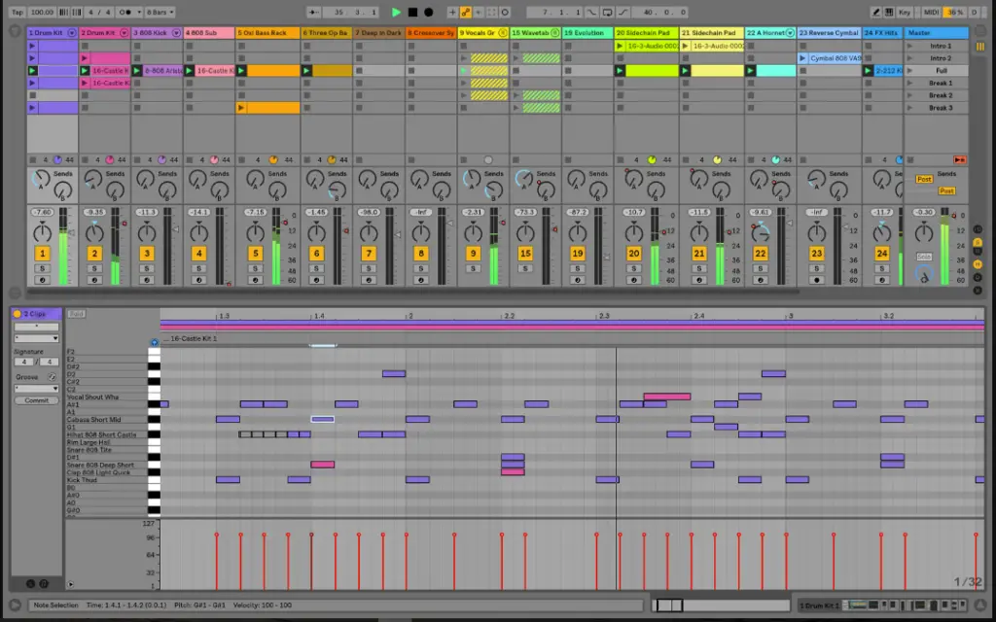Toggle track activator 5
Image resolution: width=996 pixels, height=622 pixels.
tap(256, 254)
